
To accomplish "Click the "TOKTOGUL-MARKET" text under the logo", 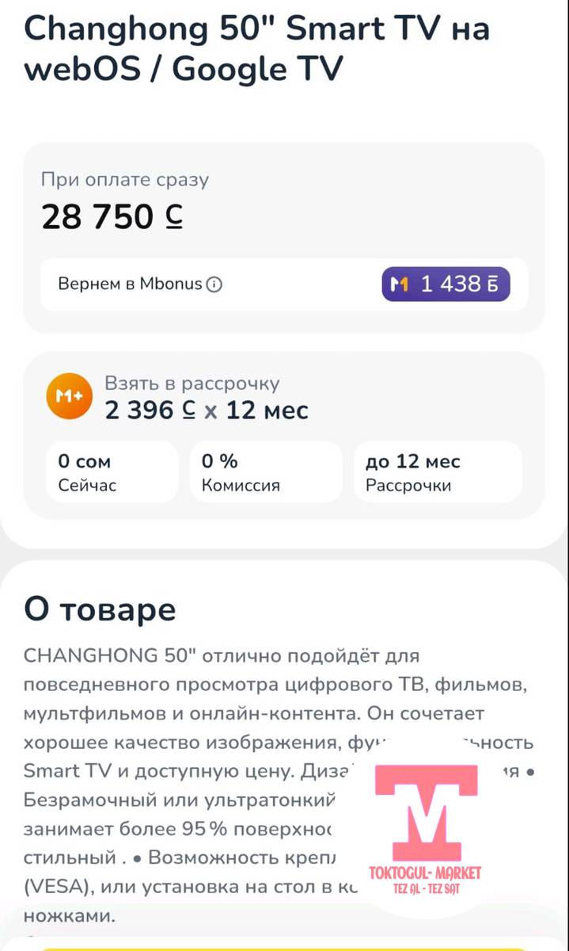I will (x=425, y=873).
